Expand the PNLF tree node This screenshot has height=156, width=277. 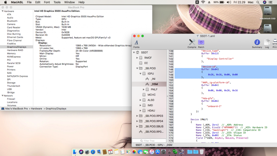click(x=143, y=89)
